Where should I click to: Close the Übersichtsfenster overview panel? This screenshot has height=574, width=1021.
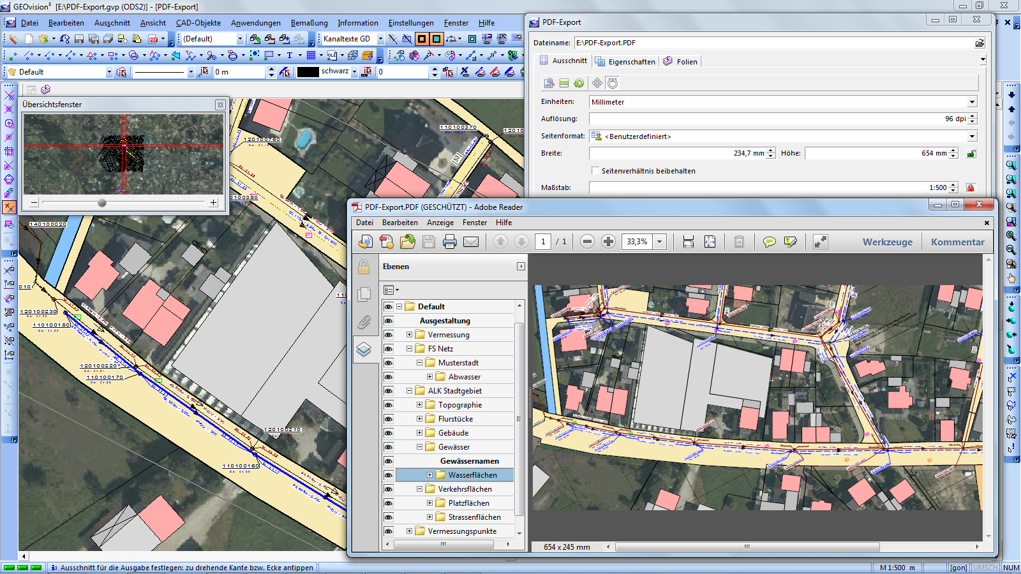coord(220,105)
